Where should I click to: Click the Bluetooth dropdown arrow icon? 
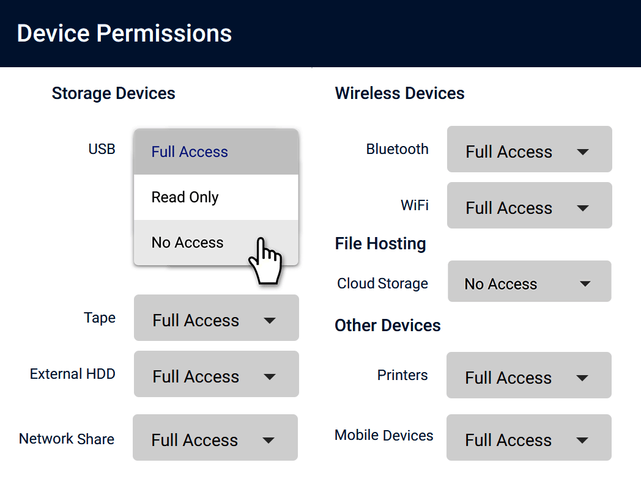click(583, 152)
